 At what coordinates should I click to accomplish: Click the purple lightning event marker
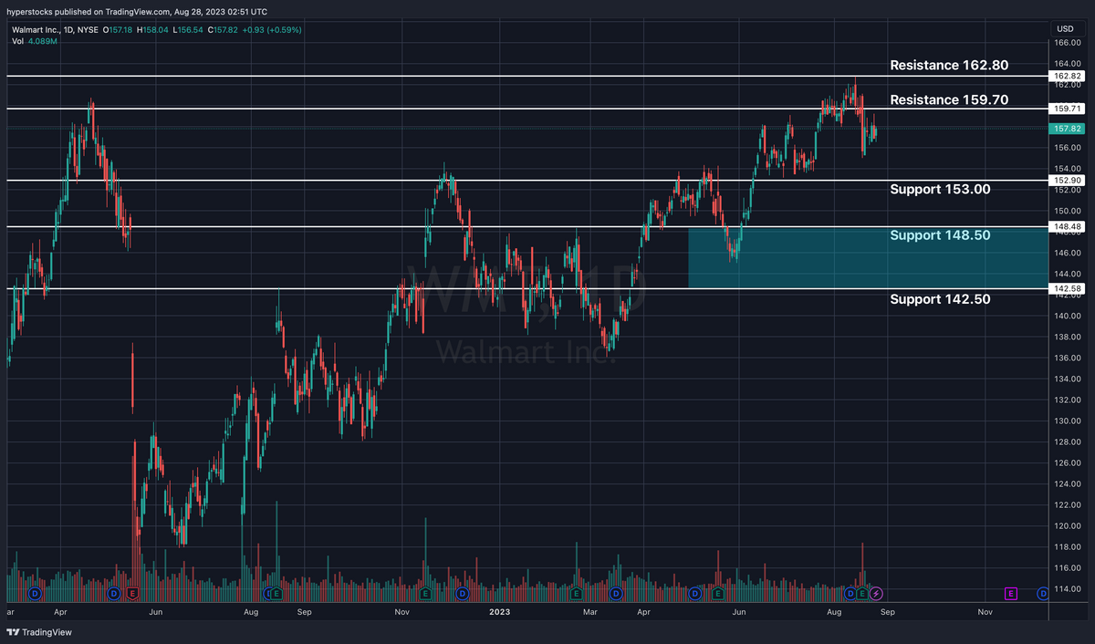876,593
